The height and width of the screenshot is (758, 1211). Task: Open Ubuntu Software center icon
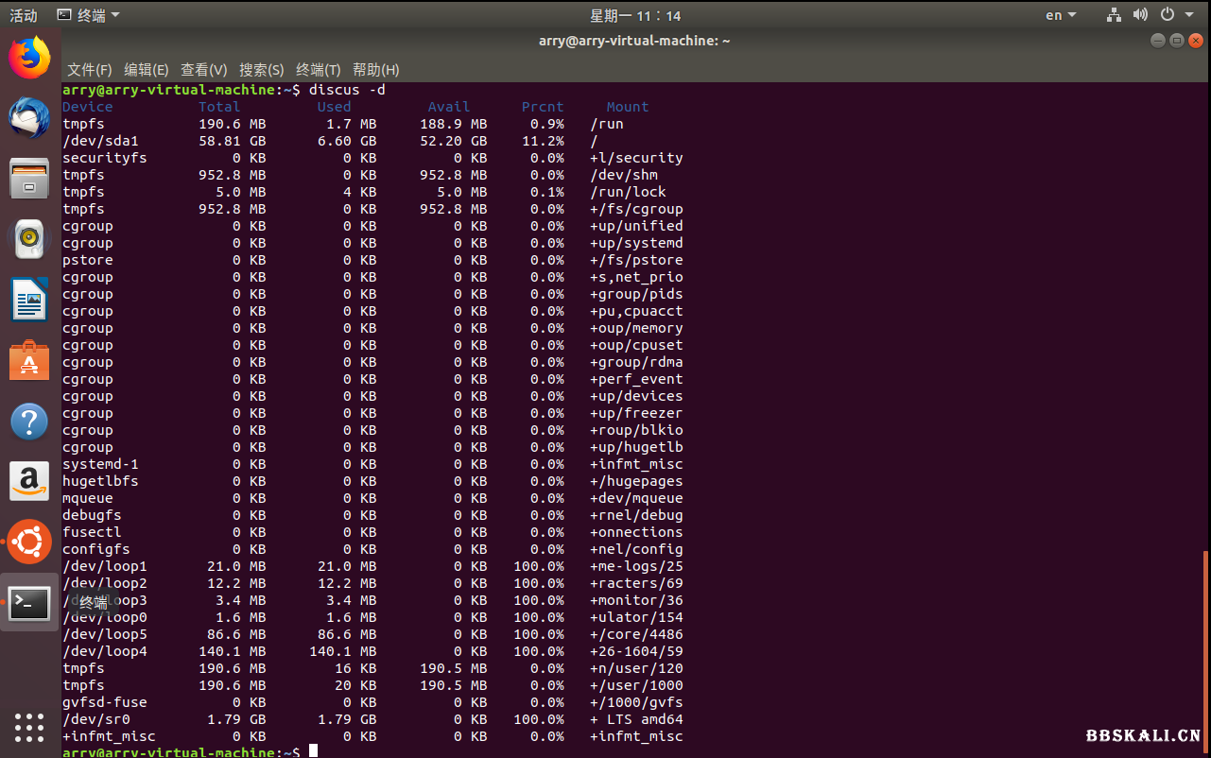[x=29, y=361]
